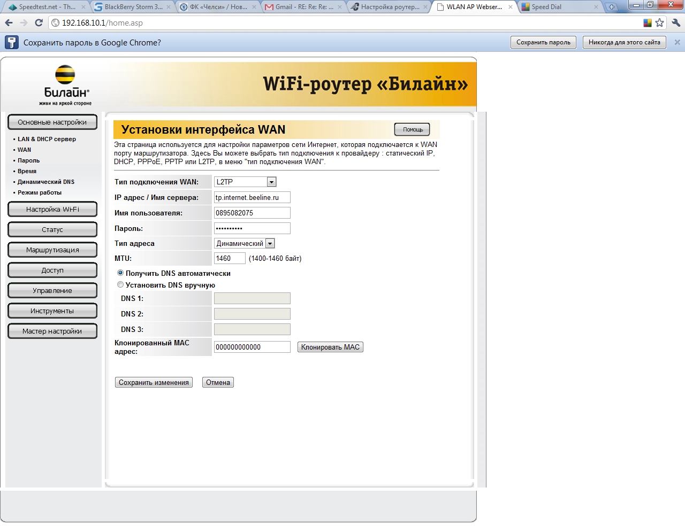Open 'Динамический DNS' sidebar link
Image resolution: width=685 pixels, height=526 pixels.
pyautogui.click(x=46, y=182)
